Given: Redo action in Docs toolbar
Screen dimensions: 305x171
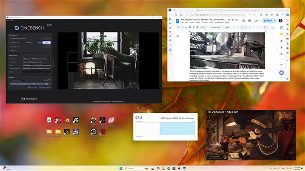Looking at the screenshot, I should click(186, 27).
